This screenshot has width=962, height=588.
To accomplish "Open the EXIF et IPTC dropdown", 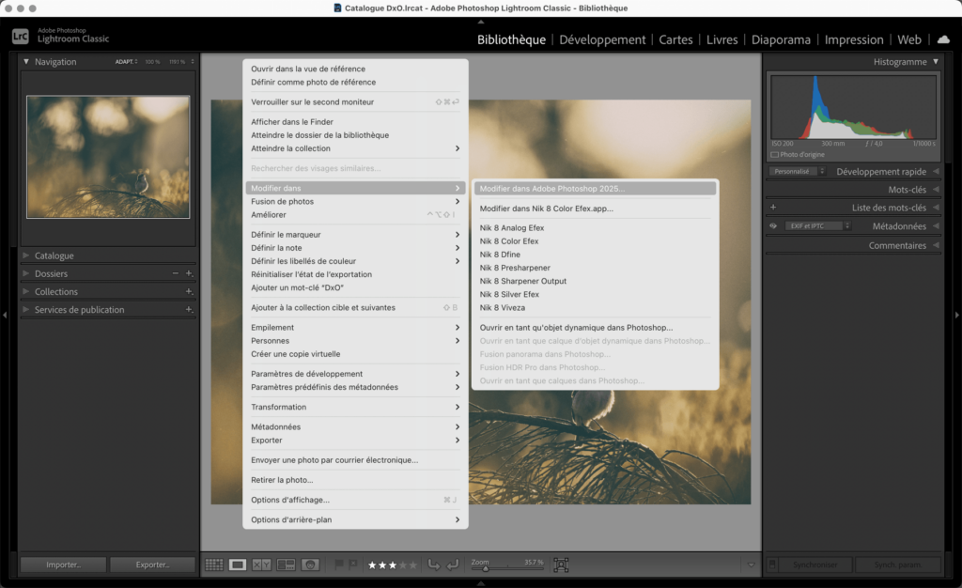I will [x=819, y=225].
